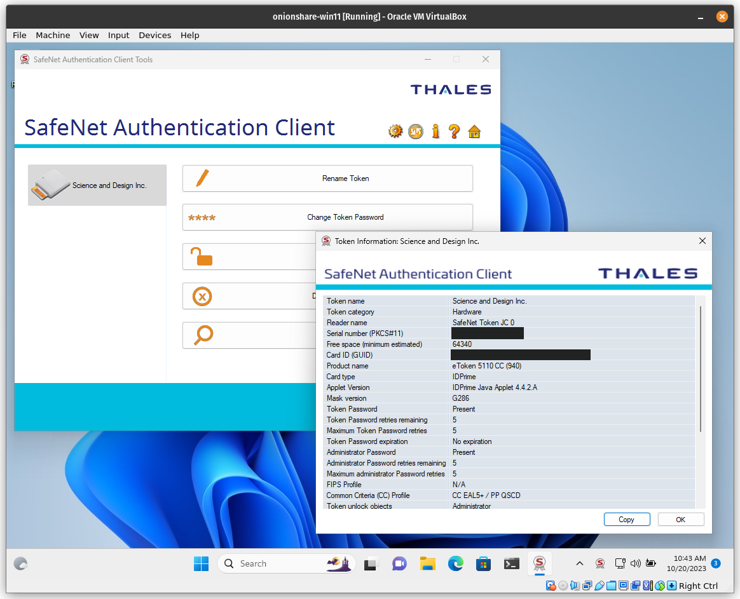Click the 'G286' mask version value

click(461, 398)
